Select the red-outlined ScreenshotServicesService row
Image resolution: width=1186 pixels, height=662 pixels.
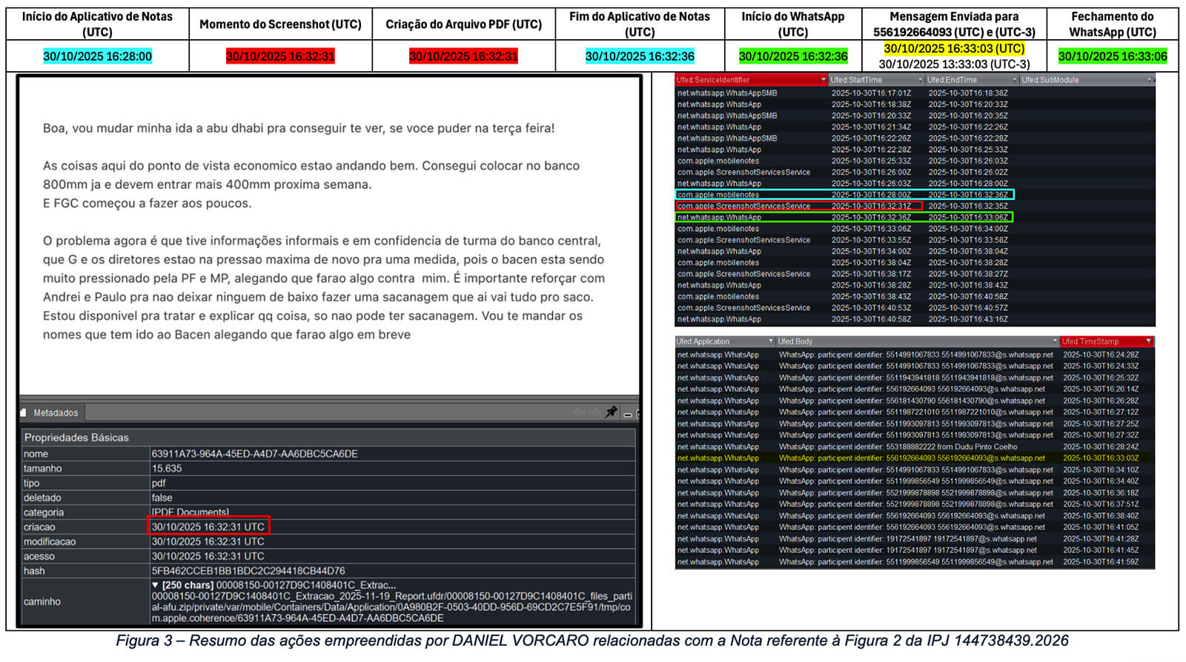(799, 206)
